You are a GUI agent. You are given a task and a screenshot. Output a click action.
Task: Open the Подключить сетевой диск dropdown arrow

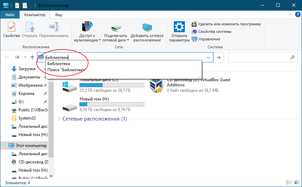coord(128,40)
